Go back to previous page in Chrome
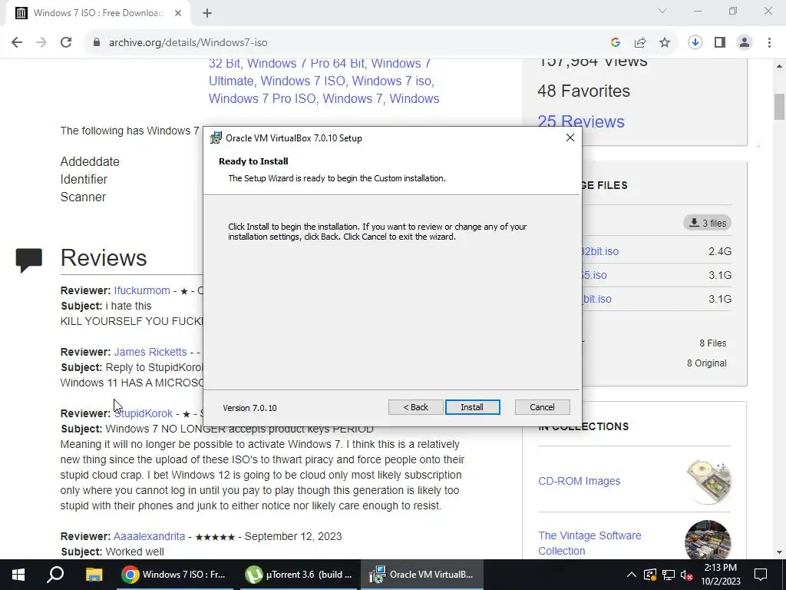This screenshot has width=786, height=590. coord(17,43)
